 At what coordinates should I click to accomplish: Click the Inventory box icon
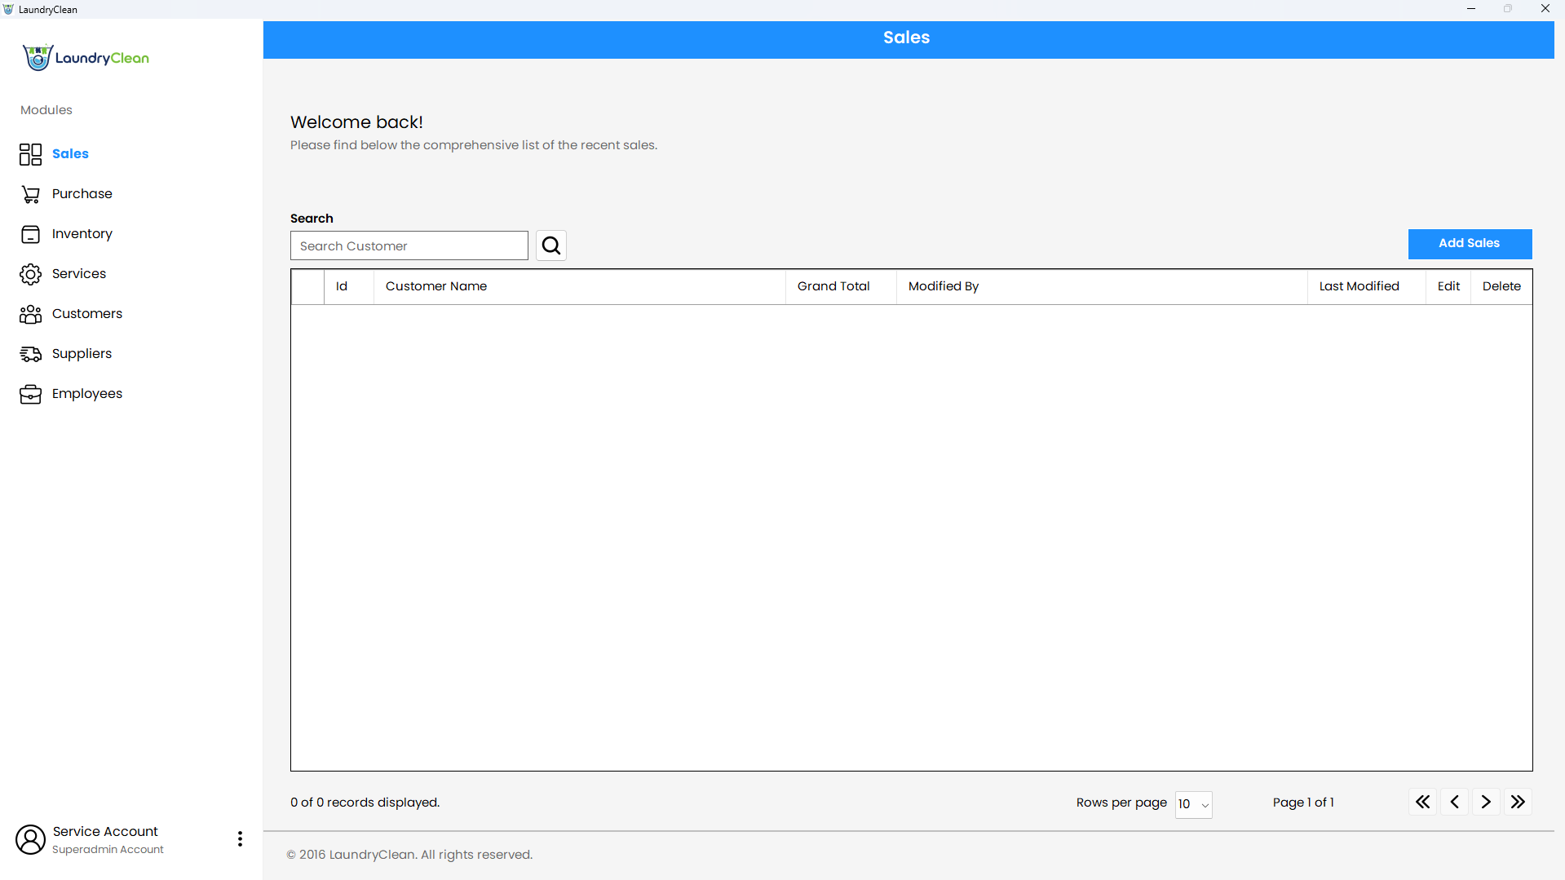(x=30, y=234)
